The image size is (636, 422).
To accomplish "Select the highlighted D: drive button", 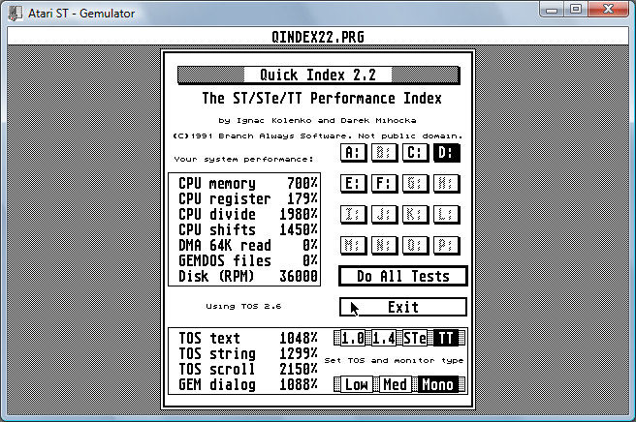I will coord(446,153).
